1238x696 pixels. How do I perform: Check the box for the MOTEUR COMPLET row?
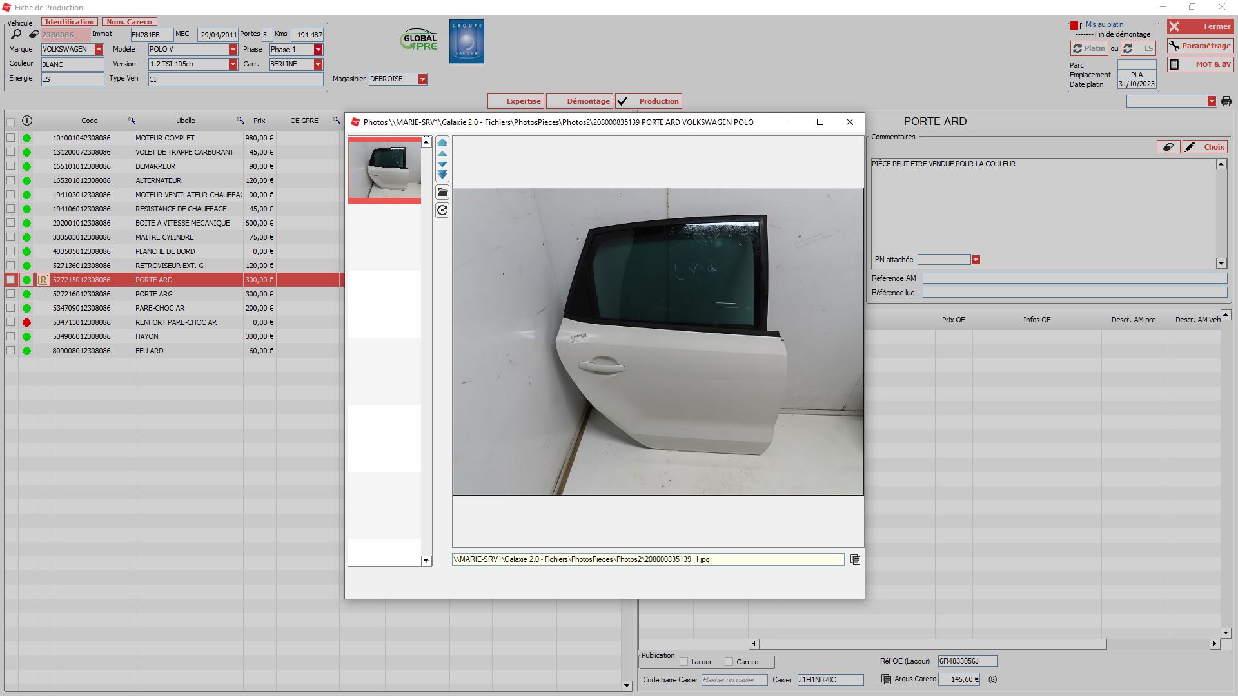[x=11, y=138]
